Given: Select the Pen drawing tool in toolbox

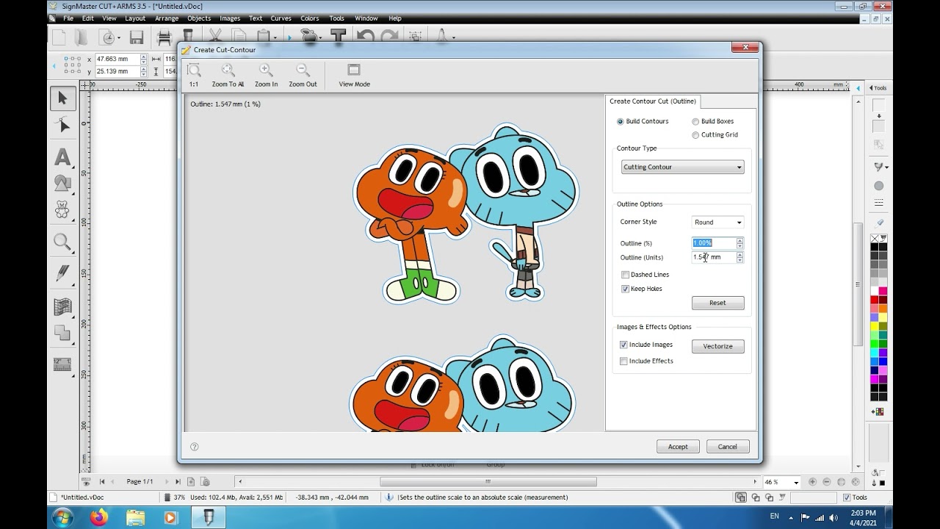Looking at the screenshot, I should pyautogui.click(x=63, y=274).
